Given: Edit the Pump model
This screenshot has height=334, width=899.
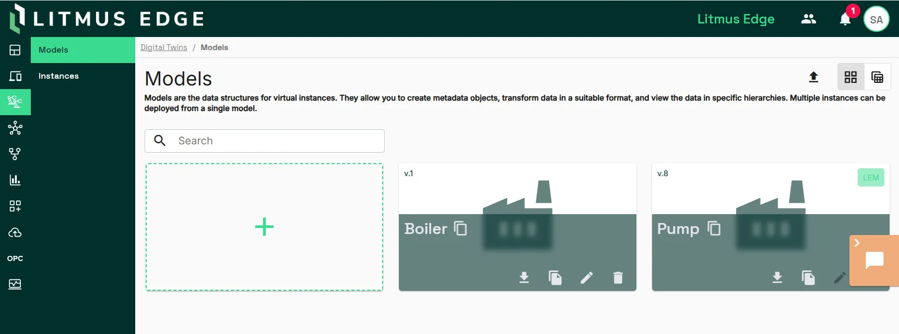Looking at the screenshot, I should pyautogui.click(x=840, y=278).
